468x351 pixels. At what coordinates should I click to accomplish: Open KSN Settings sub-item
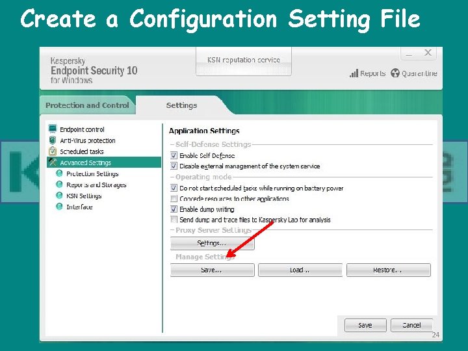pos(84,196)
